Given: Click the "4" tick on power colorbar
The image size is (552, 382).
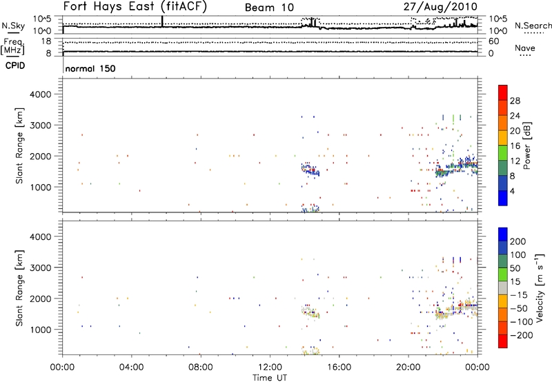Looking at the screenshot, I should (x=513, y=191).
